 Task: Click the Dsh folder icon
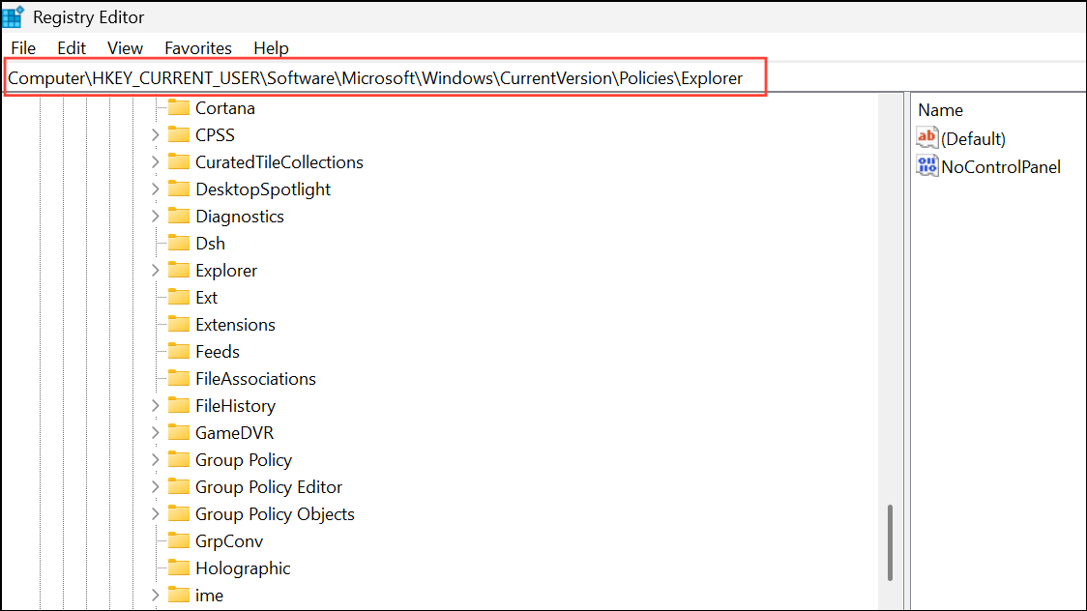click(x=179, y=243)
